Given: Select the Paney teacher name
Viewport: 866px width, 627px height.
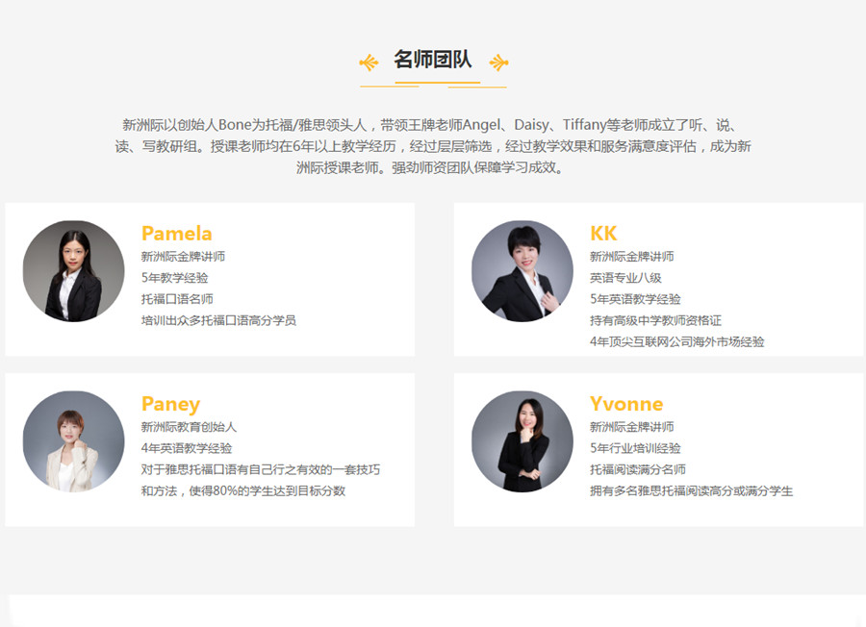Looking at the screenshot, I should coord(170,404).
